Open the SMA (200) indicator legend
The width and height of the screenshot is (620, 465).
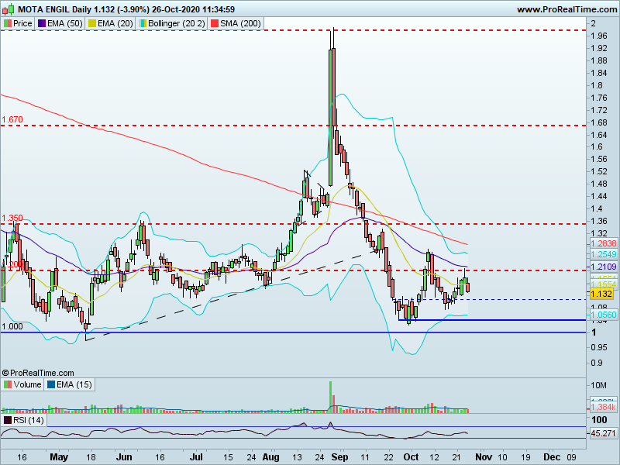pyautogui.click(x=236, y=23)
